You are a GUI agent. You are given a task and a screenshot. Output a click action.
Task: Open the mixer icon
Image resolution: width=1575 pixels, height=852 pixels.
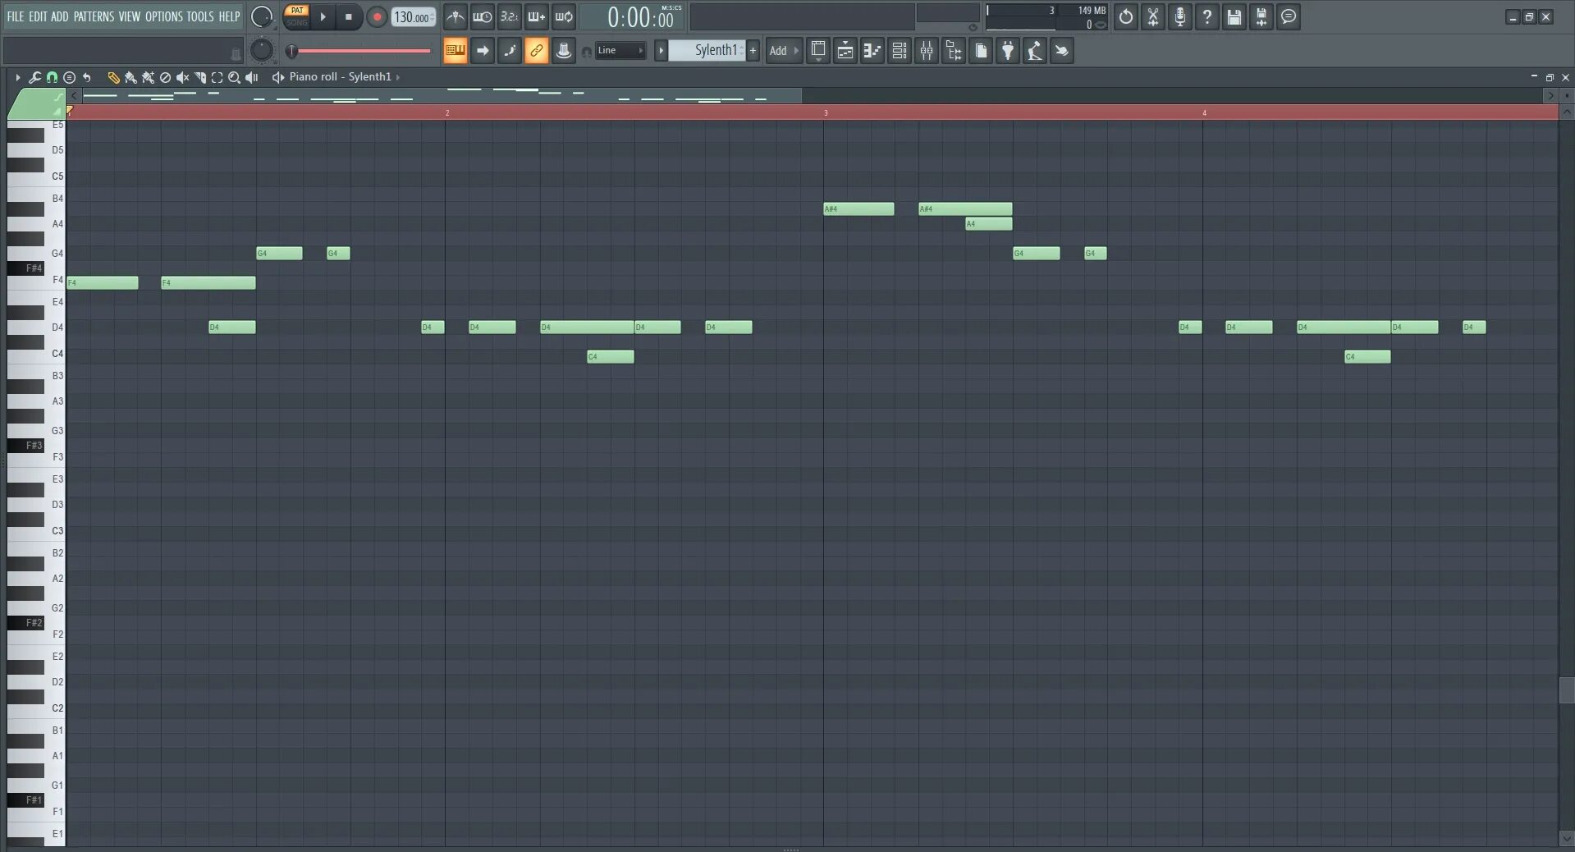(927, 51)
